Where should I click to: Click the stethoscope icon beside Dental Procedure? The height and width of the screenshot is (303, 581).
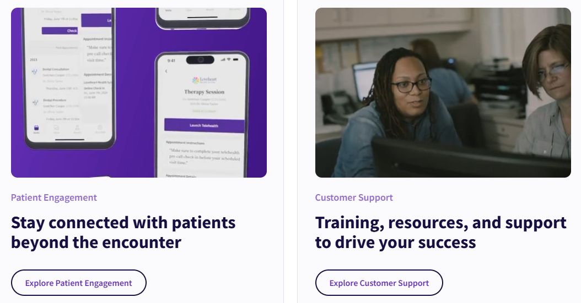pyautogui.click(x=35, y=102)
